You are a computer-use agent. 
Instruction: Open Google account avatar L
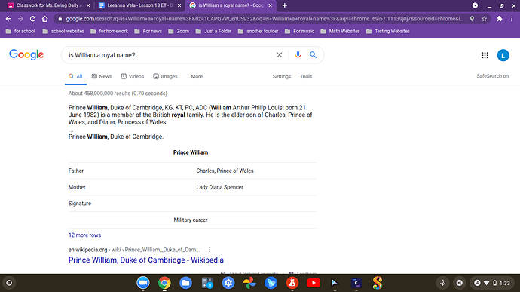[x=503, y=55]
